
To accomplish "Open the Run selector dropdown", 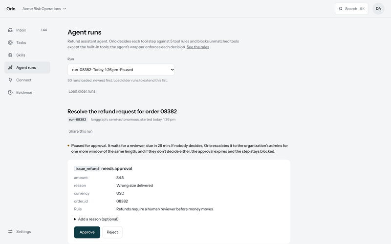I will coord(121,70).
